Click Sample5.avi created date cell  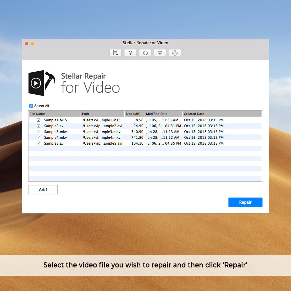click(204, 143)
